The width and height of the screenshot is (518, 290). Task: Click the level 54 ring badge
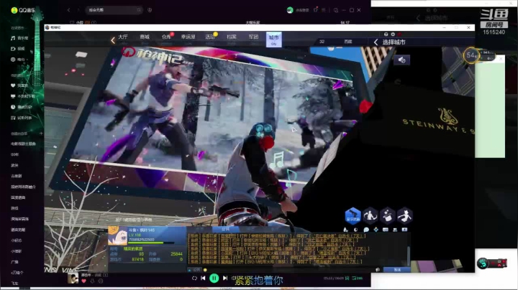pos(471,55)
